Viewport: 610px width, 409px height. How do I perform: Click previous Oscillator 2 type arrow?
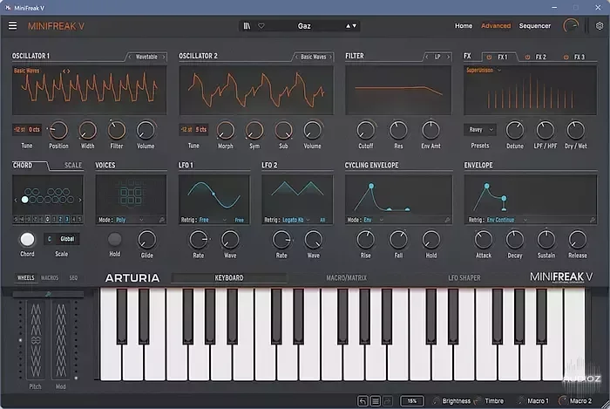[296, 57]
